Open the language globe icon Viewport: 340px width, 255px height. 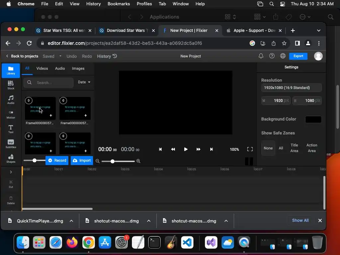click(x=283, y=56)
